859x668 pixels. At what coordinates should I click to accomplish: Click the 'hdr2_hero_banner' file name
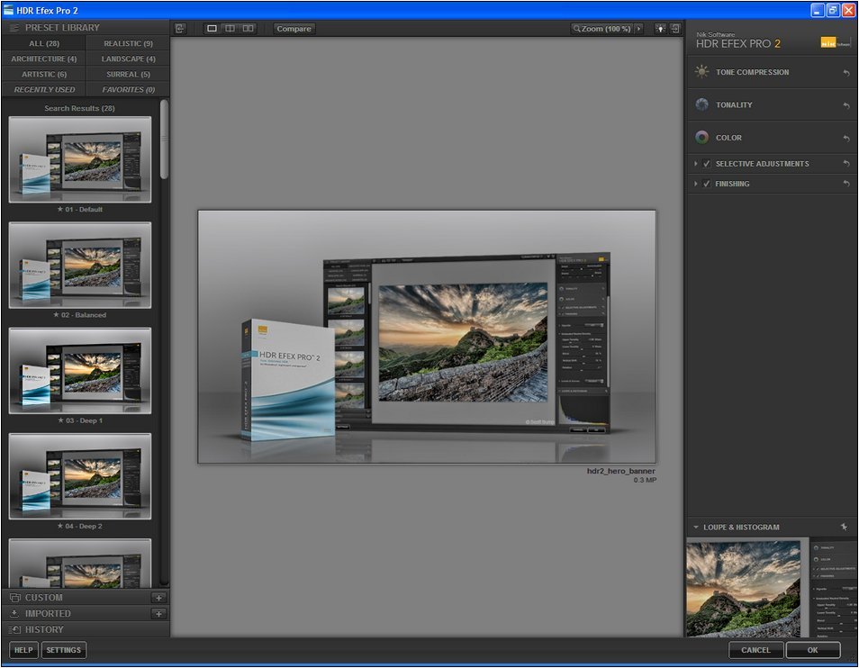(620, 471)
